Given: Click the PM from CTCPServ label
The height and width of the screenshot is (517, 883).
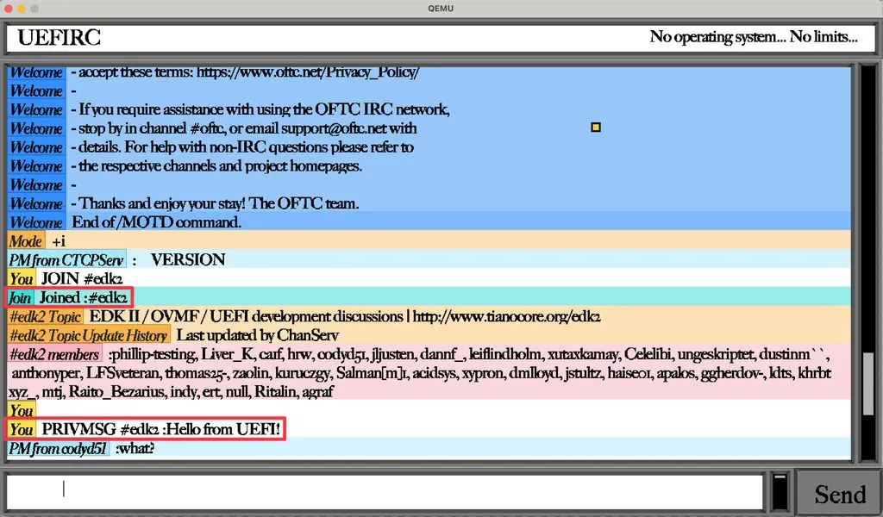Looking at the screenshot, I should pyautogui.click(x=66, y=260).
